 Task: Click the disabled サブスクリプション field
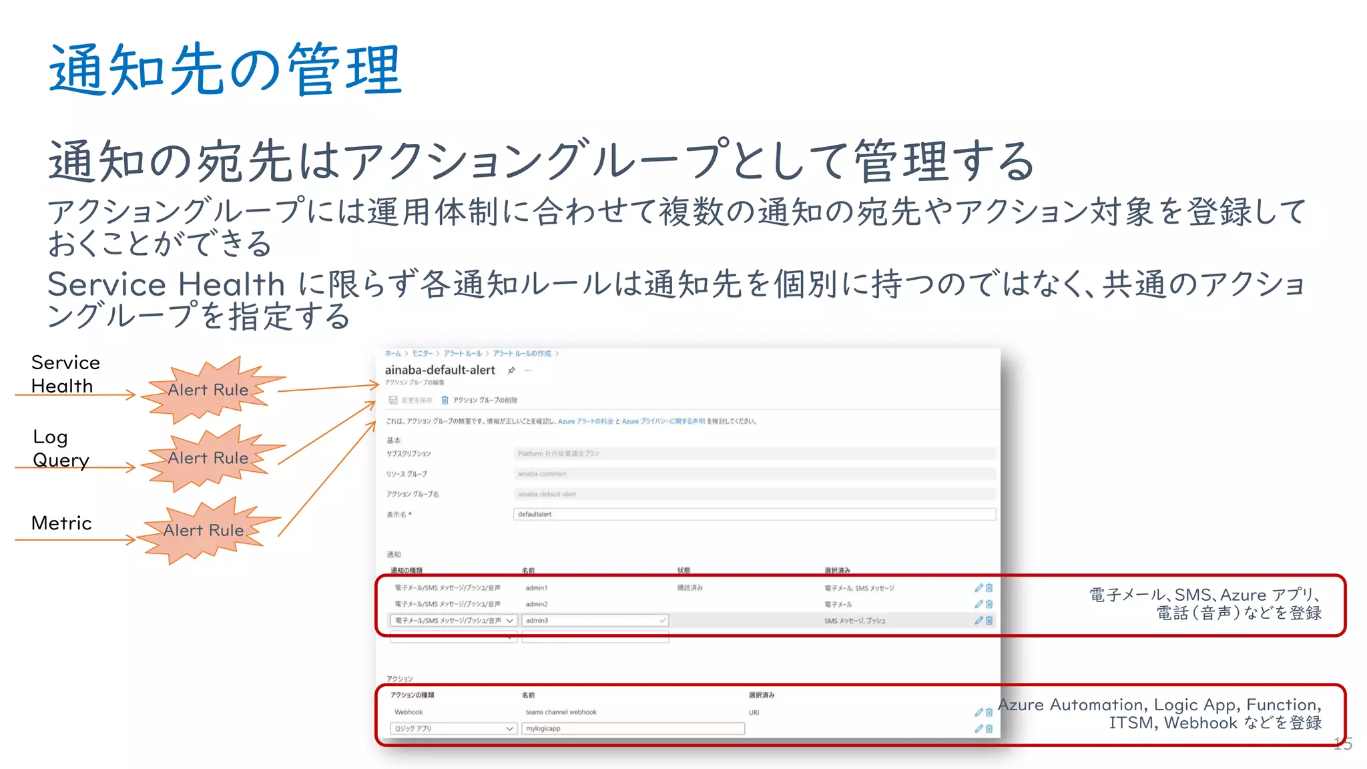pos(754,453)
